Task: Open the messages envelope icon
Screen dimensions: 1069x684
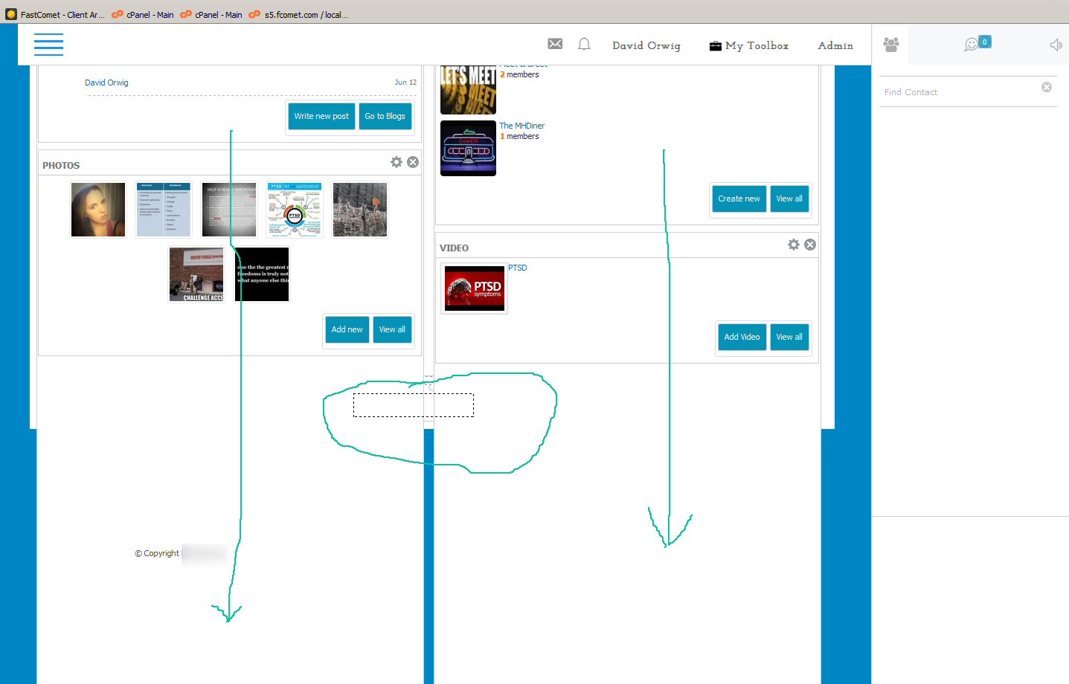Action: click(555, 44)
